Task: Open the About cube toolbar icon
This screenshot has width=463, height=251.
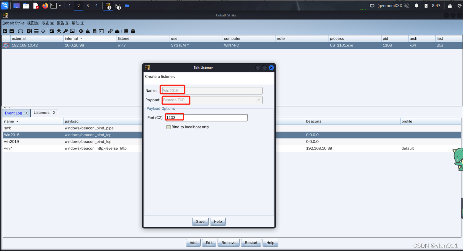Action: click(133, 31)
